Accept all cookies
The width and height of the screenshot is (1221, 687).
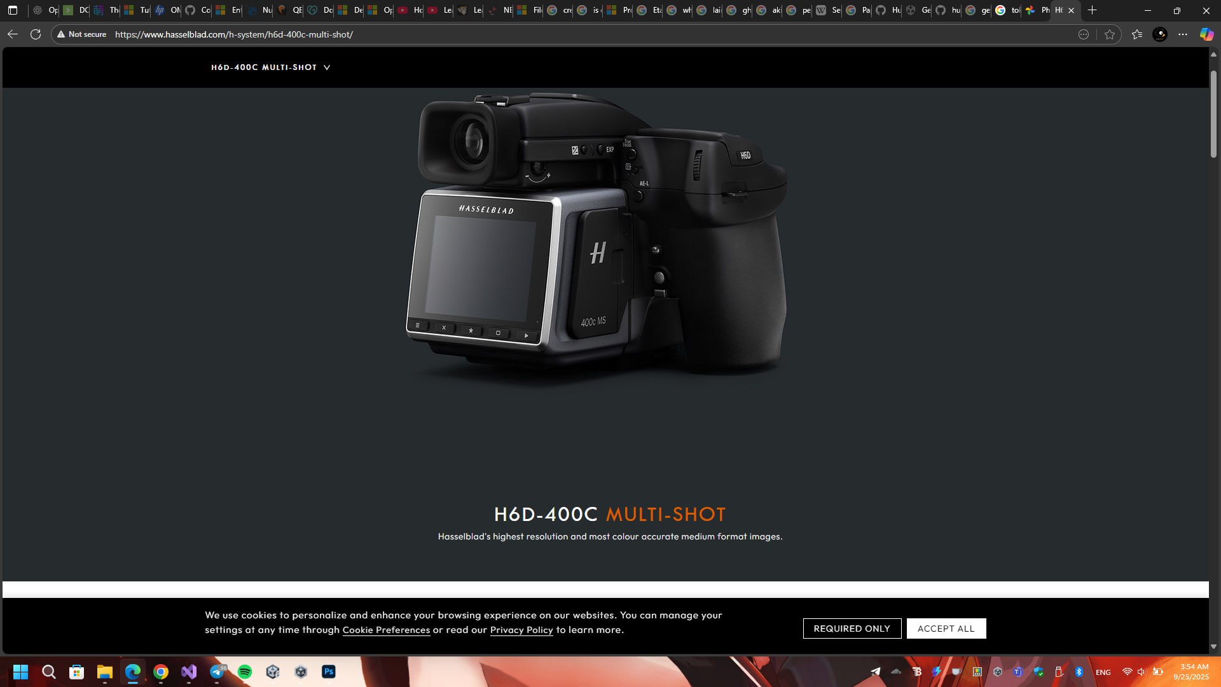[x=946, y=628]
